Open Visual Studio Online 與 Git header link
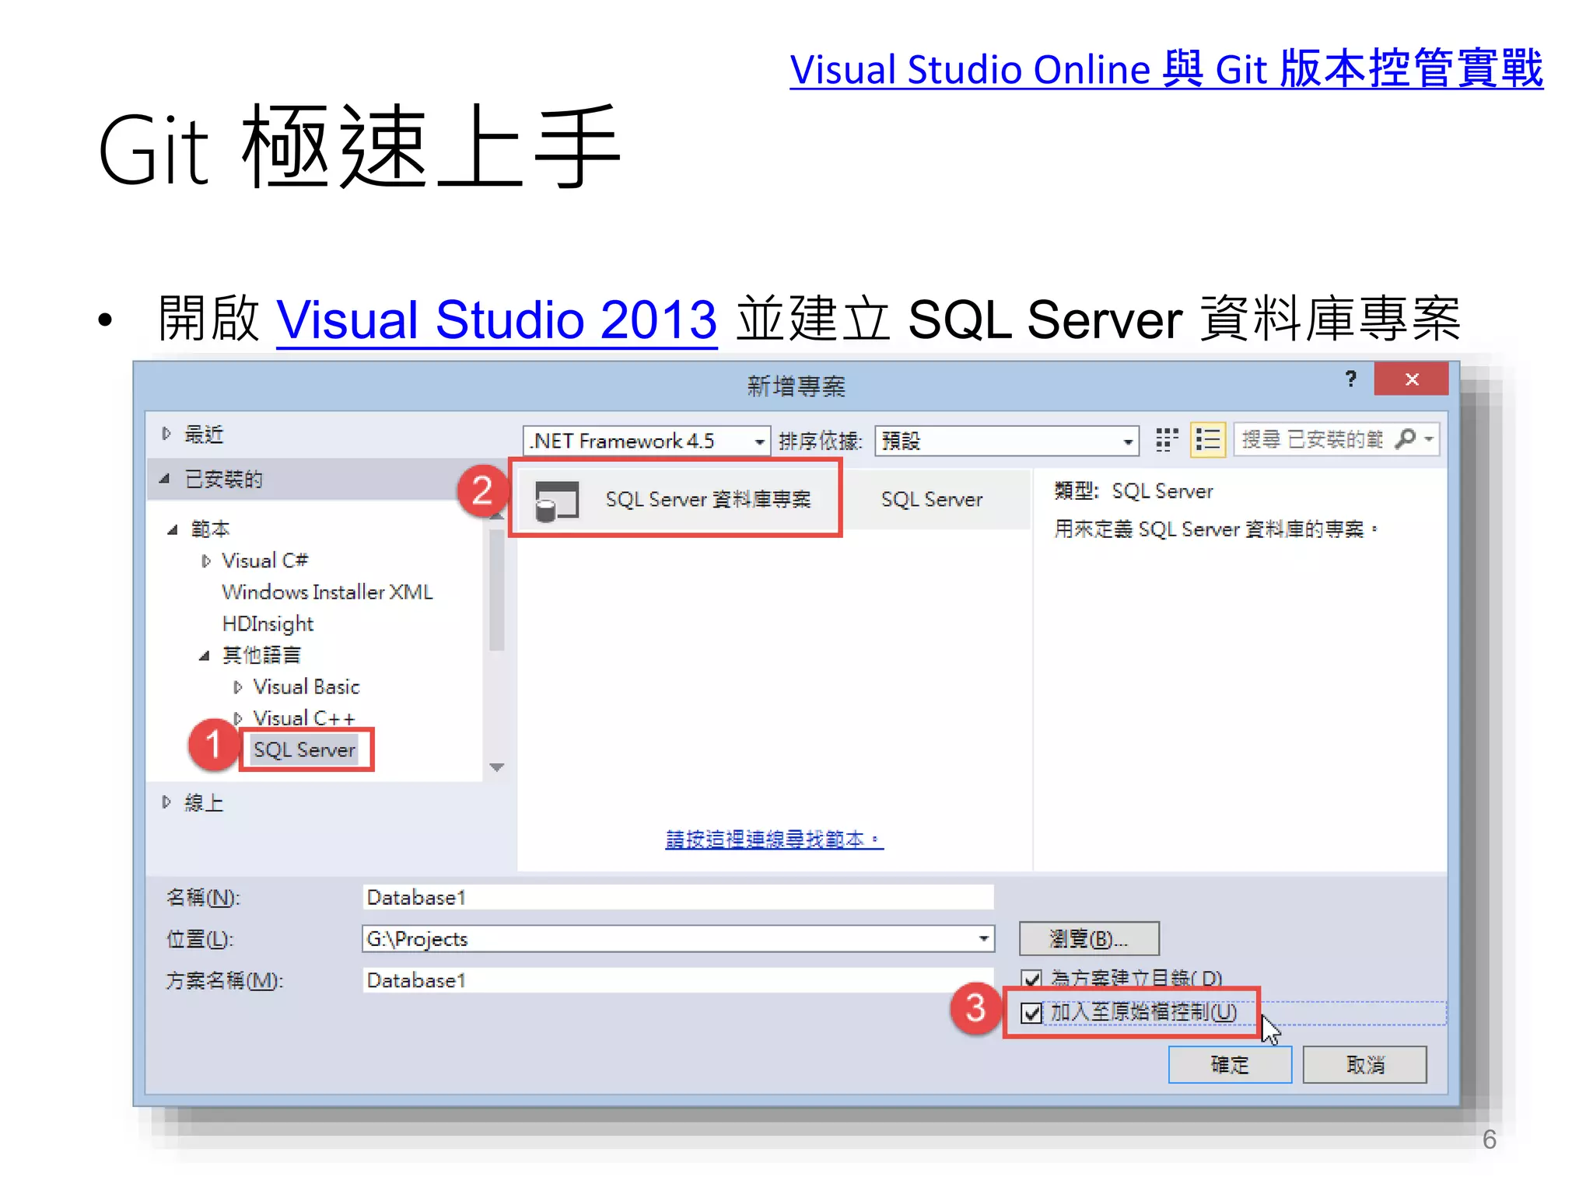The width and height of the screenshot is (1593, 1194). [1167, 69]
